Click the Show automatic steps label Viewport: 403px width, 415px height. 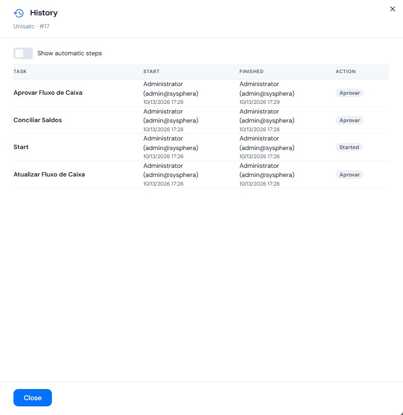[70, 53]
